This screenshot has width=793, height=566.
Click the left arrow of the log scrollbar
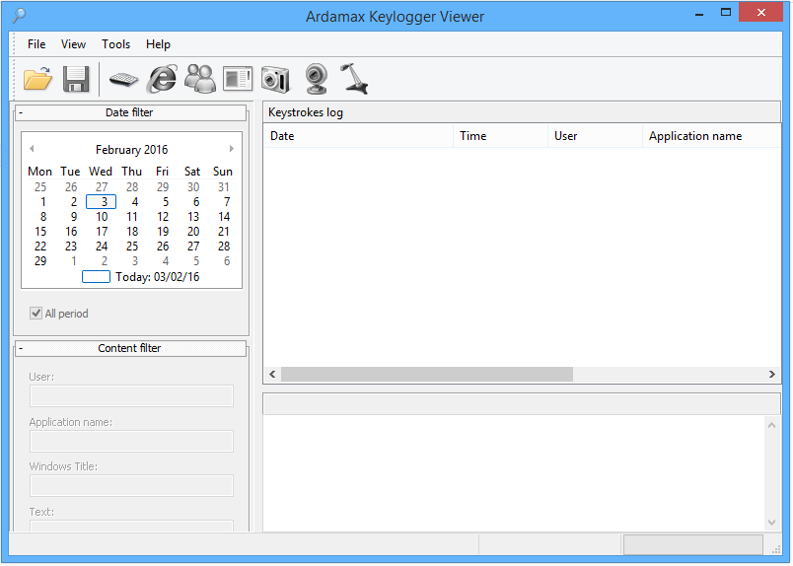(272, 375)
